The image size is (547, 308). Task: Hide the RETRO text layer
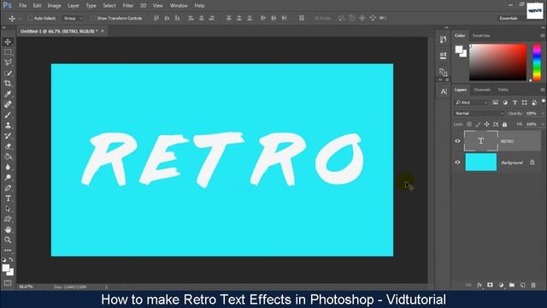pos(457,141)
